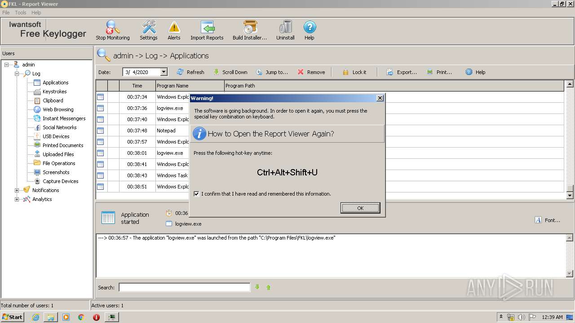Select Clipboard in the Log tree

pyautogui.click(x=53, y=100)
